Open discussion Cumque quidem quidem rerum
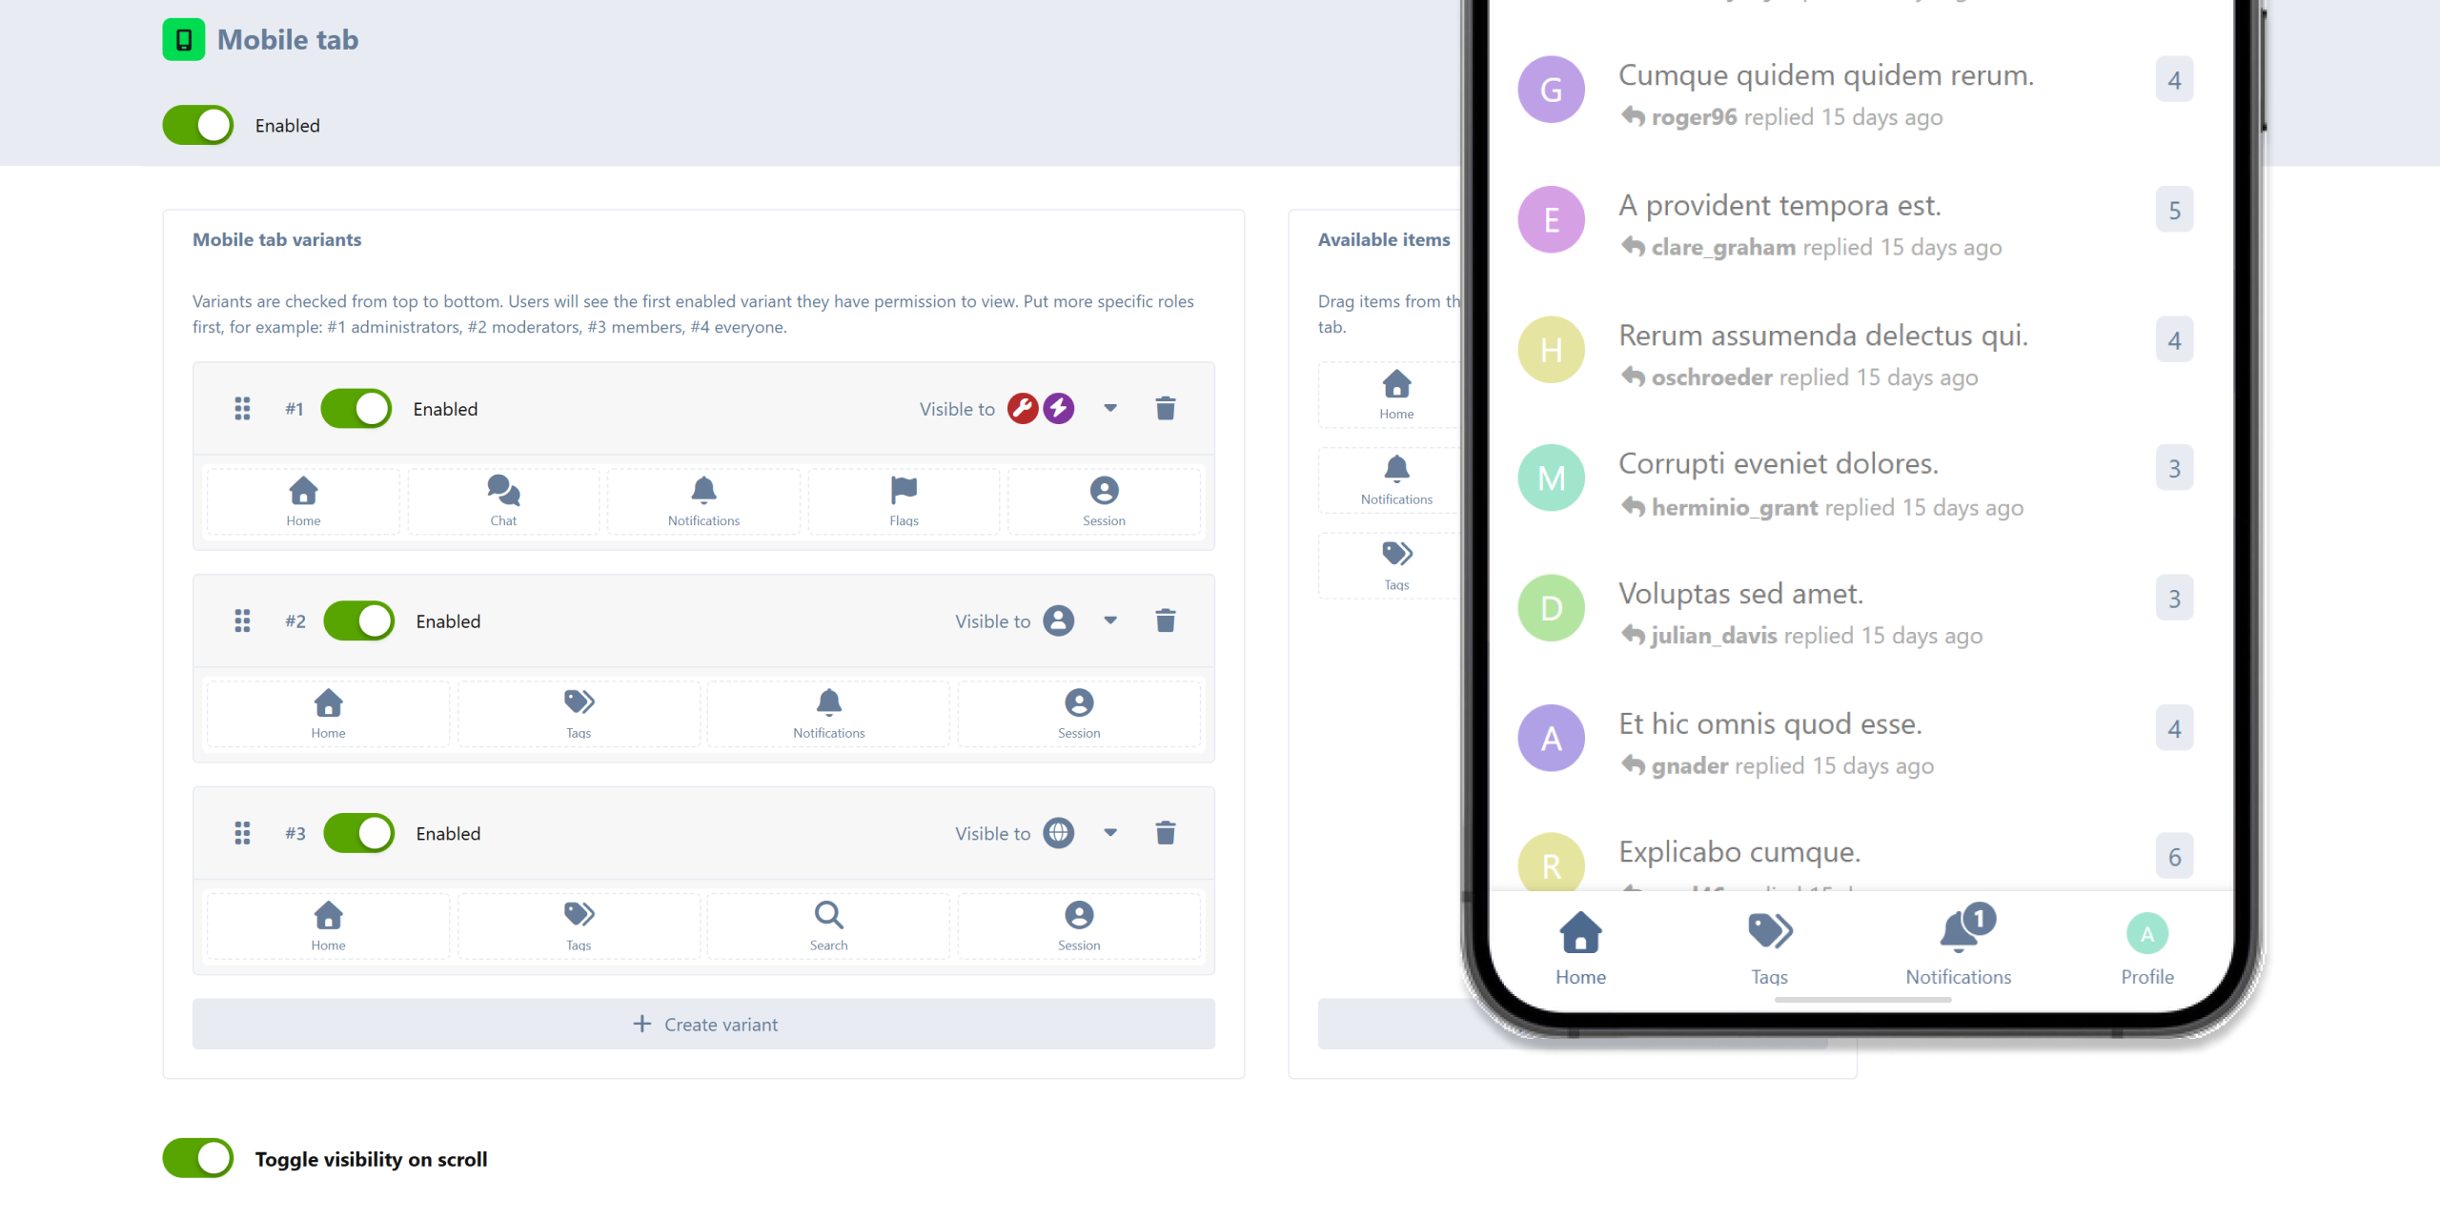The height and width of the screenshot is (1220, 2440). 1826,75
